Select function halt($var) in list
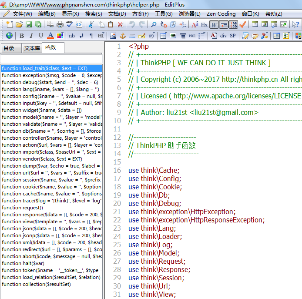This screenshot has width=302, height=299. (51, 263)
